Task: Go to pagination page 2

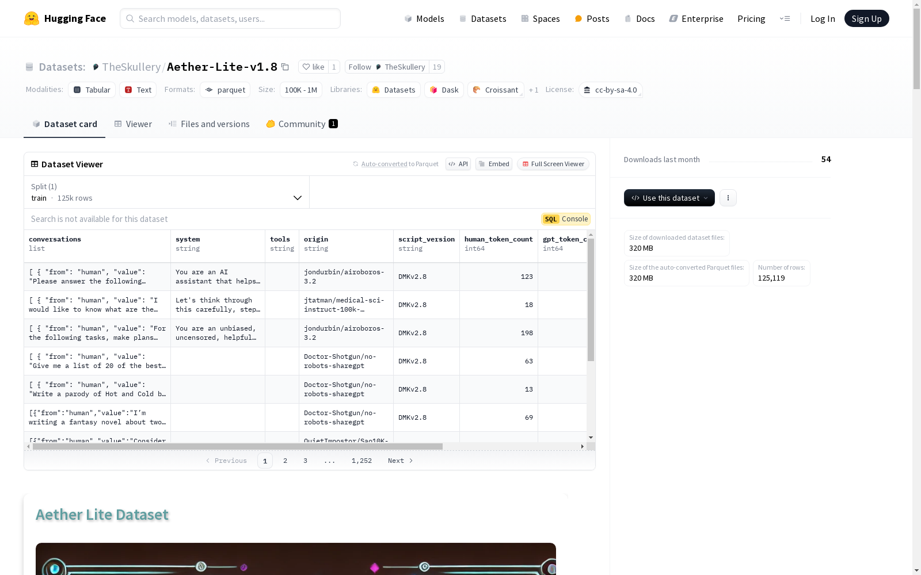Action: point(285,461)
